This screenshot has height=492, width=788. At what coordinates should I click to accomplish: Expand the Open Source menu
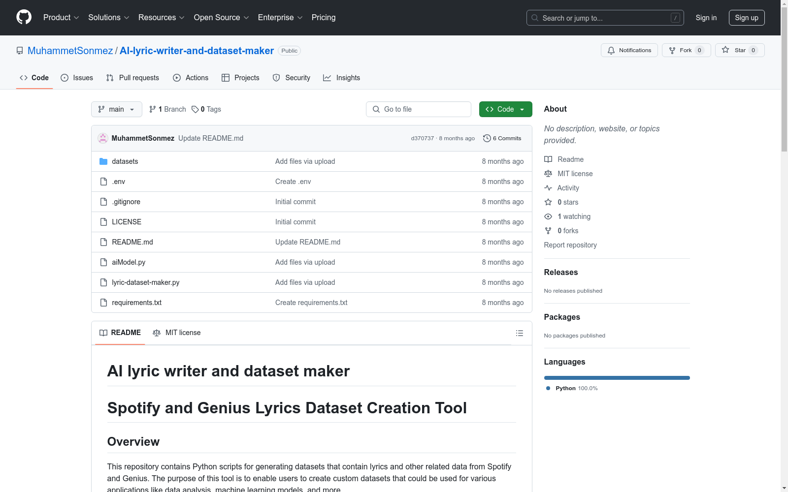click(x=222, y=18)
